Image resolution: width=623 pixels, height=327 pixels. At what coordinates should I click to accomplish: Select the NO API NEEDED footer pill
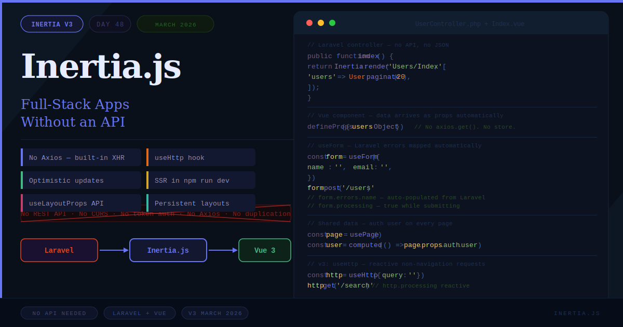pyautogui.click(x=59, y=312)
